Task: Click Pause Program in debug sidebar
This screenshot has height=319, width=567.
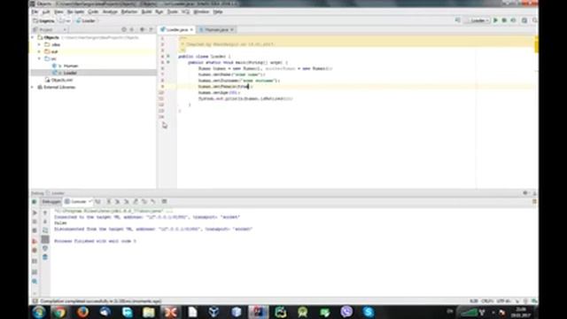Action: pyautogui.click(x=35, y=222)
